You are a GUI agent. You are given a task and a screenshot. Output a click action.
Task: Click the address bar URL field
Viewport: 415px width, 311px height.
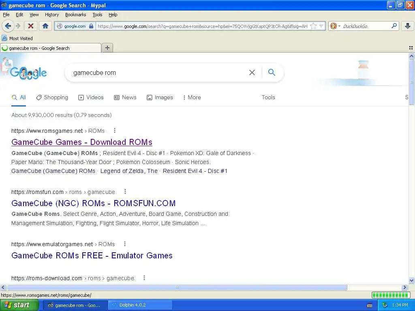tap(202, 26)
